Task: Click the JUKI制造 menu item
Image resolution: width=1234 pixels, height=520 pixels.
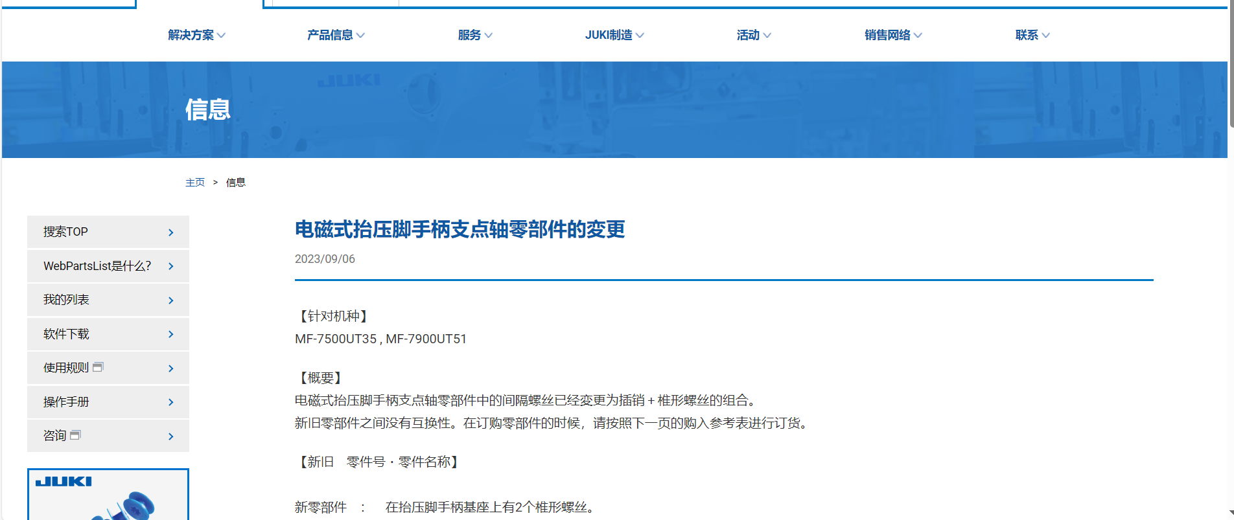Action: pos(614,35)
